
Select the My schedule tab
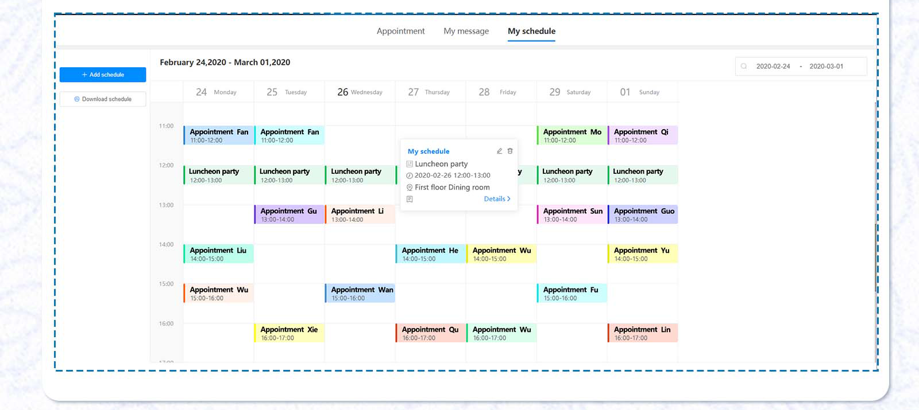pyautogui.click(x=531, y=31)
